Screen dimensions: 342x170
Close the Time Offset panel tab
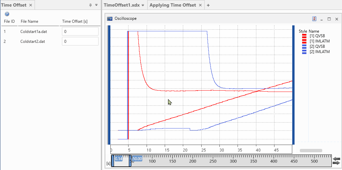[30, 5]
